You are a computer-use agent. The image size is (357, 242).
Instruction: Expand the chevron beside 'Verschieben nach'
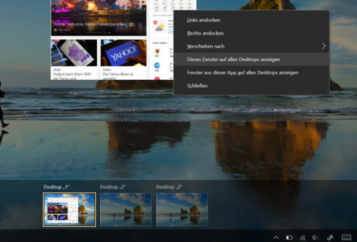pyautogui.click(x=324, y=46)
